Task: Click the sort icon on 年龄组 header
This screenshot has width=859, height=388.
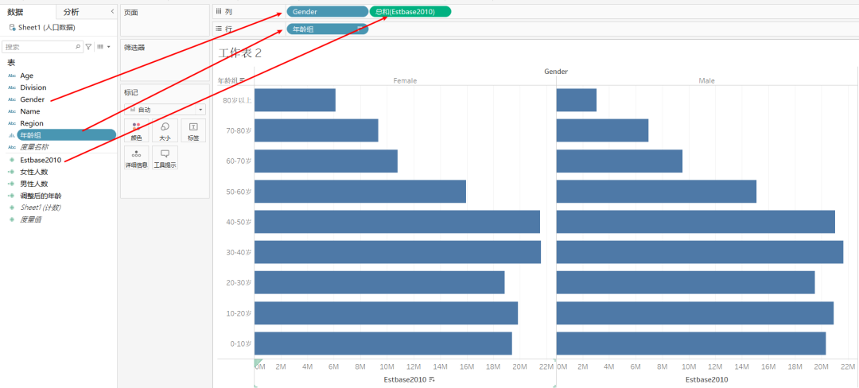Action: point(243,80)
